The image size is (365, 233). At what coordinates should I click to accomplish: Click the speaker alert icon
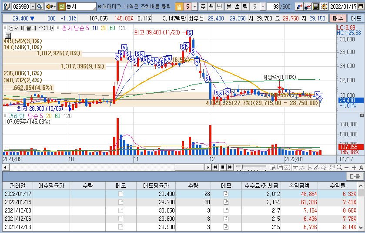[49, 7]
